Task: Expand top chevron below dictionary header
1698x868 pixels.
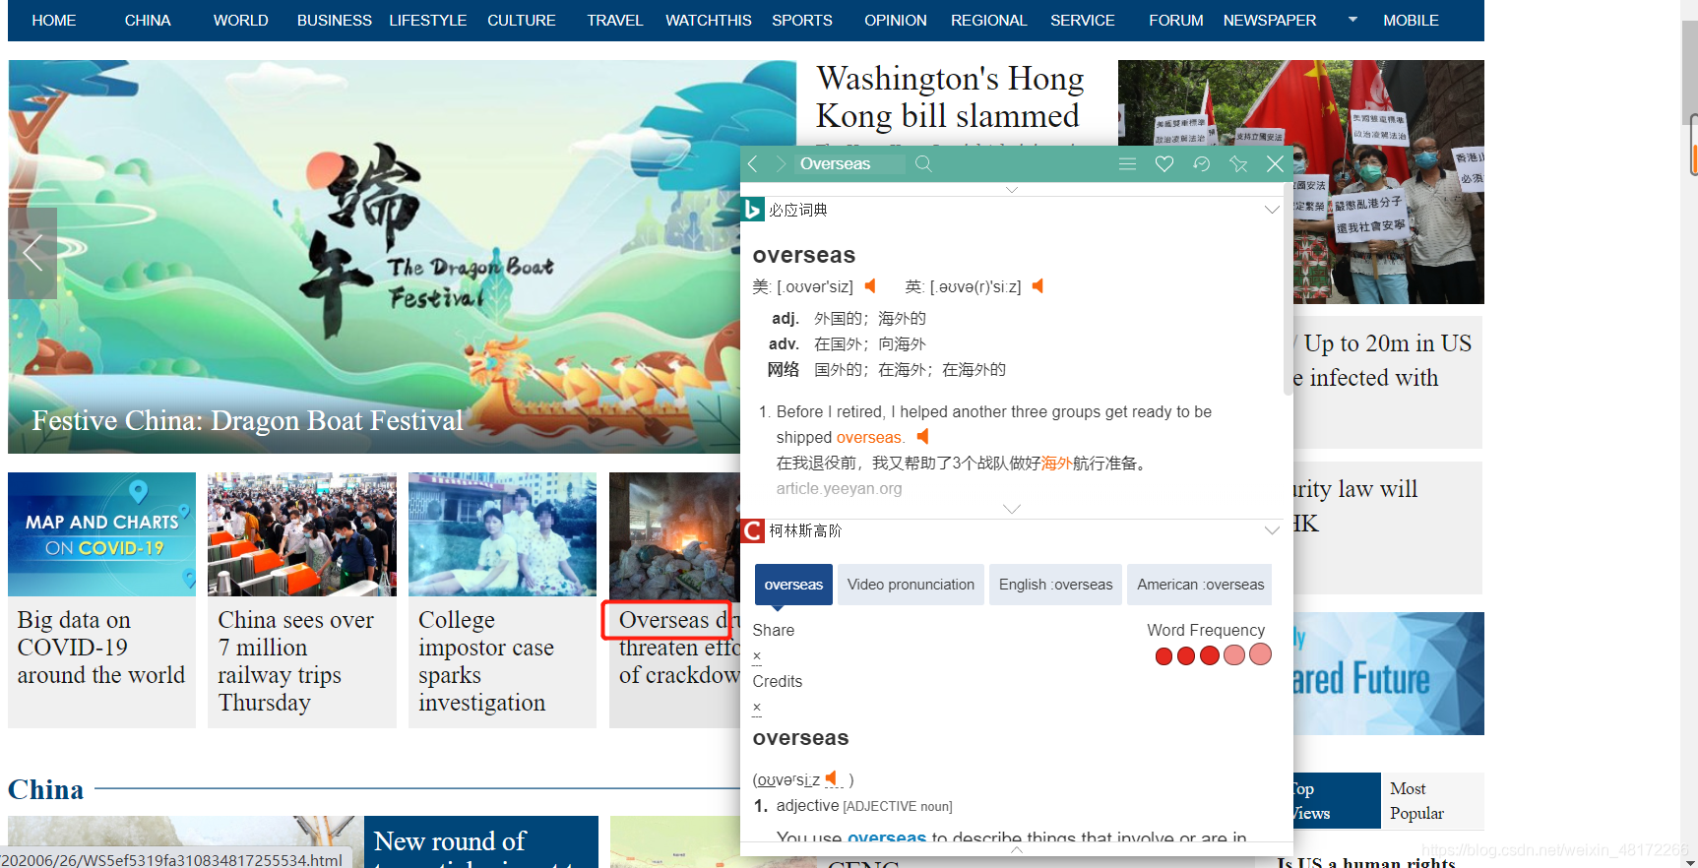Action: pyautogui.click(x=1011, y=189)
